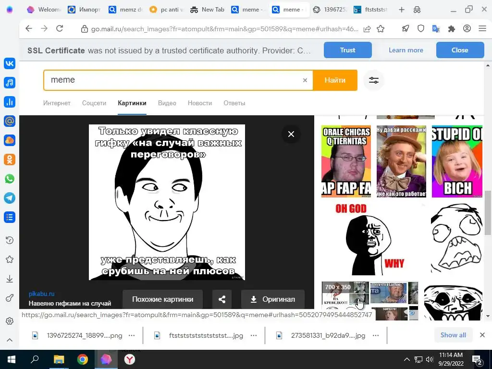Open the shield protection icon
The image size is (492, 369).
tap(421, 28)
